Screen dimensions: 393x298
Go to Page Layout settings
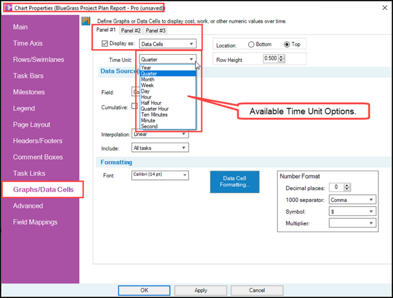[x=32, y=125]
